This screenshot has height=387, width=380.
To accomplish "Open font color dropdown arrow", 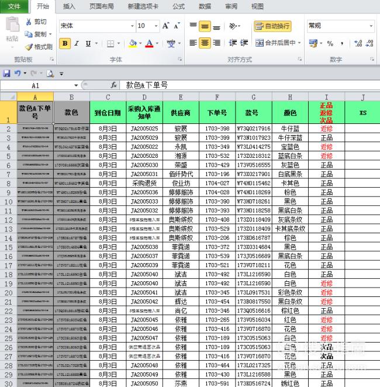I will pos(157,44).
